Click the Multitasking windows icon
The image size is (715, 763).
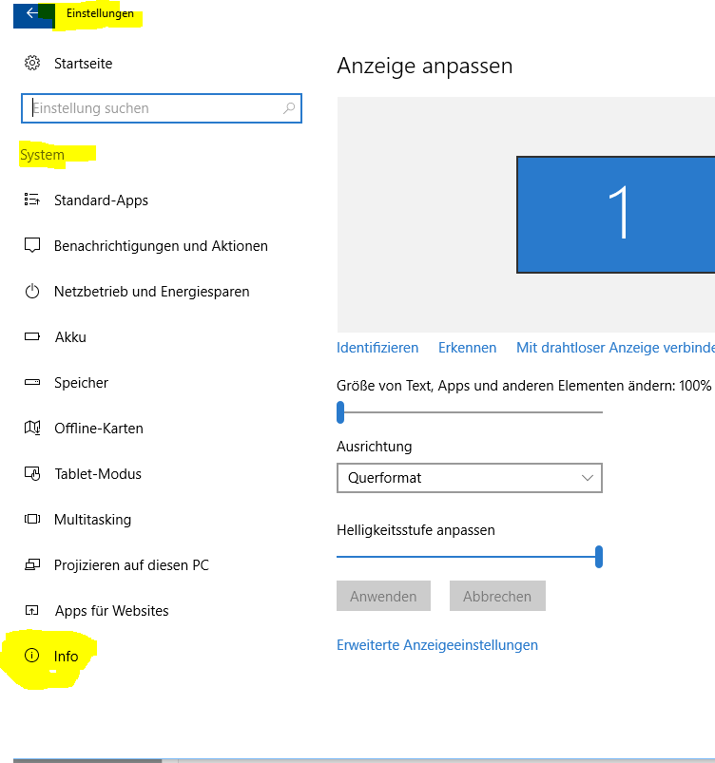click(32, 519)
